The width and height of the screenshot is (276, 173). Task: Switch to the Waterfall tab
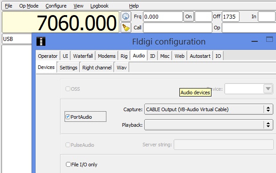[83, 56]
